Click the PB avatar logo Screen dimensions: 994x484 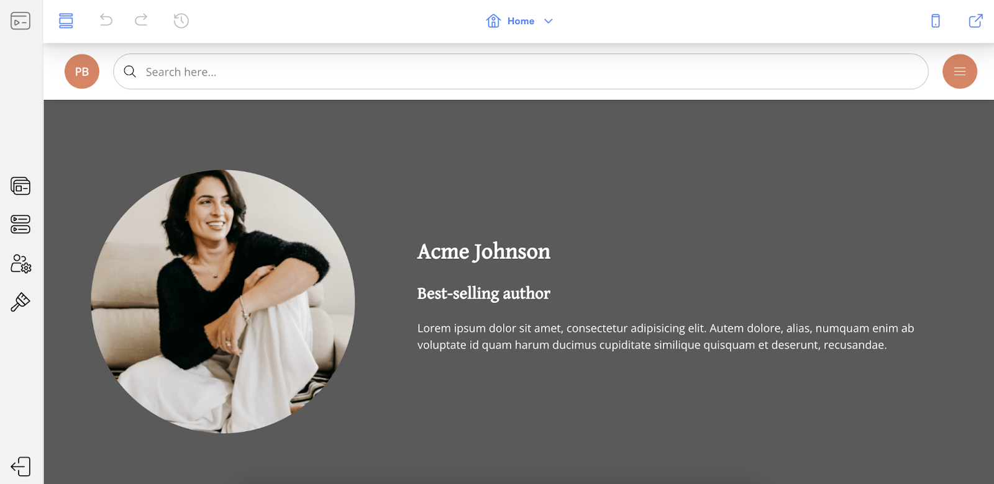[82, 71]
